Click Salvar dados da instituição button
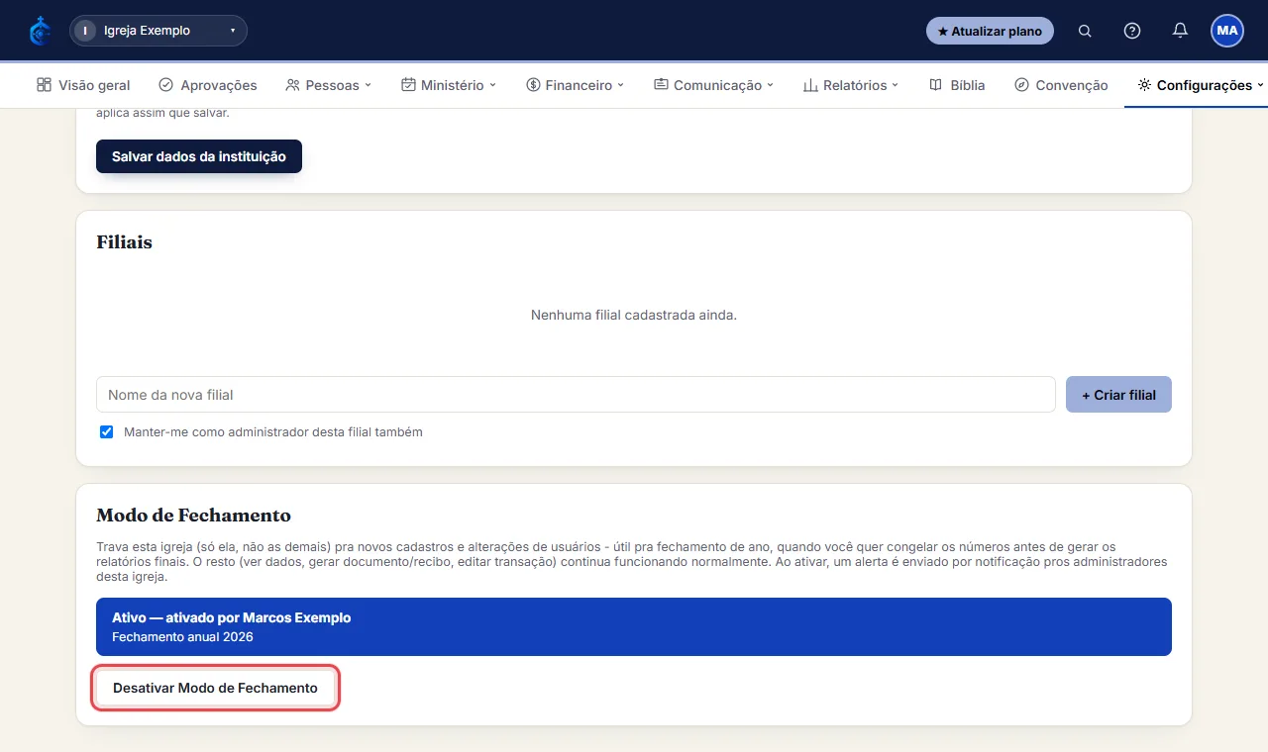Image resolution: width=1268 pixels, height=752 pixels. click(x=199, y=156)
